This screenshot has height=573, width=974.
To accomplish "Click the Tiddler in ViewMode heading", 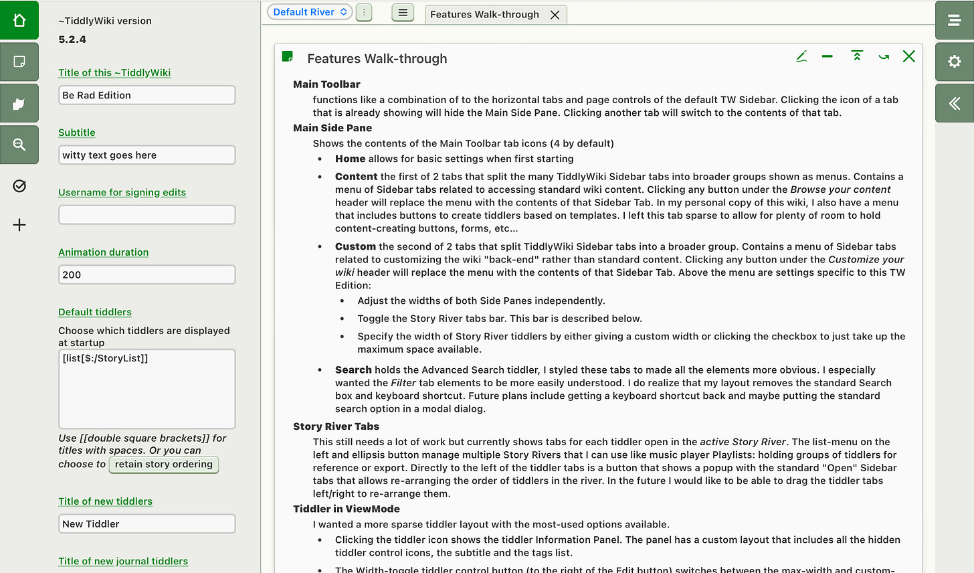I will 347,509.
